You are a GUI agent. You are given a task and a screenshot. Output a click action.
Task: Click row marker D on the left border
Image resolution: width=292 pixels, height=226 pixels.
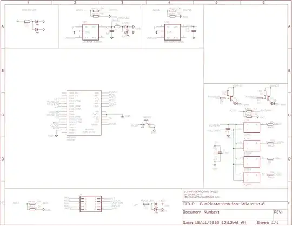tap(3, 159)
